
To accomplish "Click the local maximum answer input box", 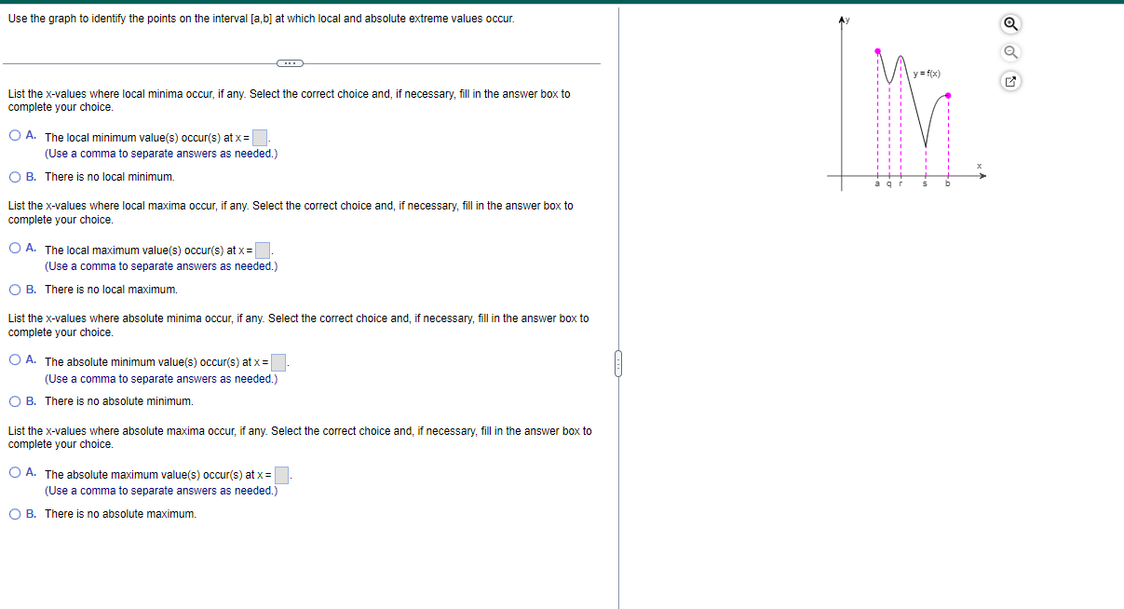I will 263,250.
